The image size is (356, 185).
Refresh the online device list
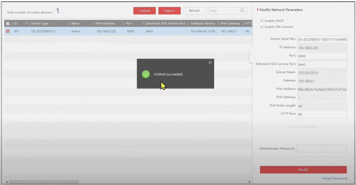(194, 11)
